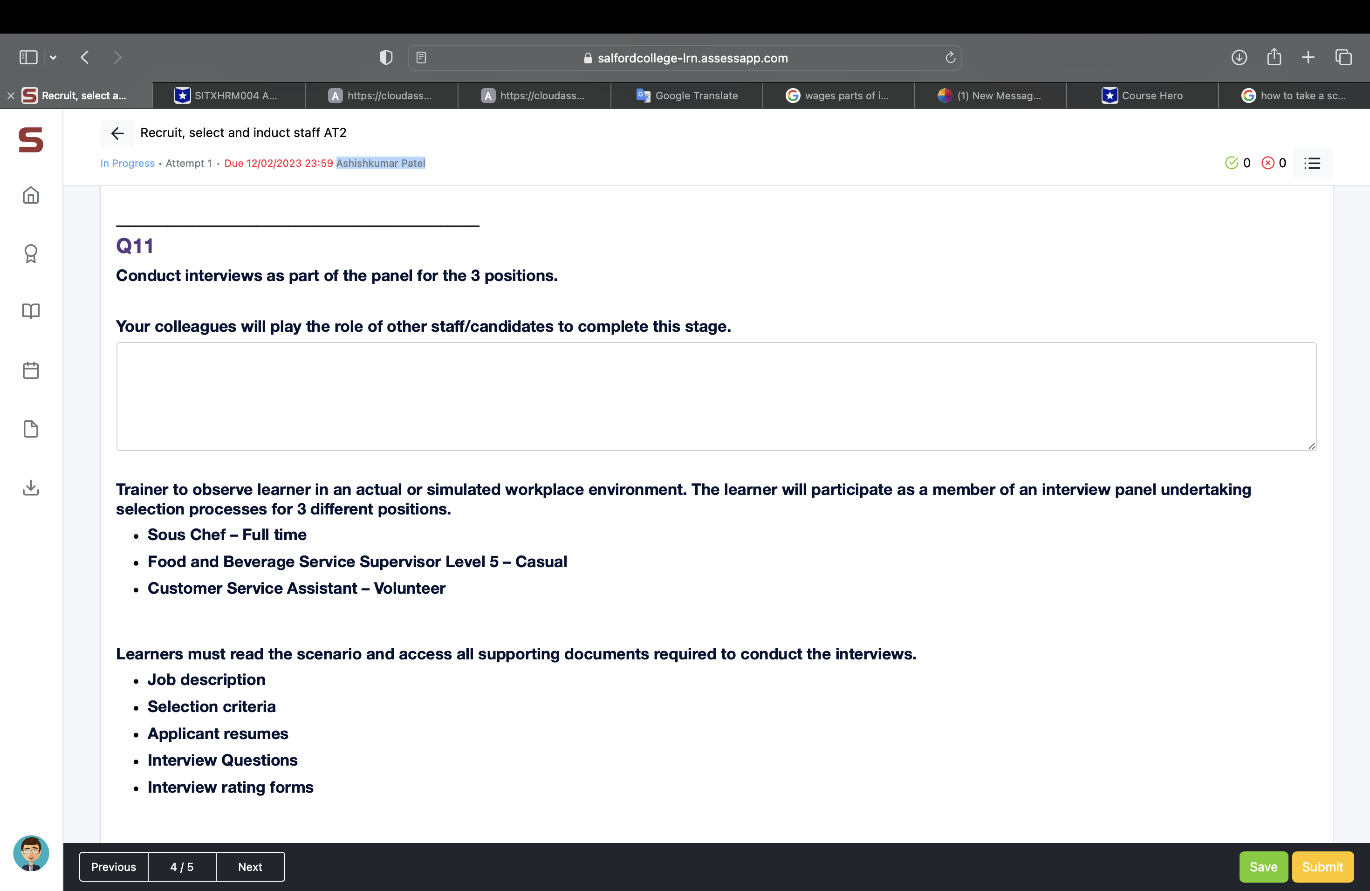Open the calendar from the sidebar
This screenshot has width=1370, height=891.
(30, 370)
